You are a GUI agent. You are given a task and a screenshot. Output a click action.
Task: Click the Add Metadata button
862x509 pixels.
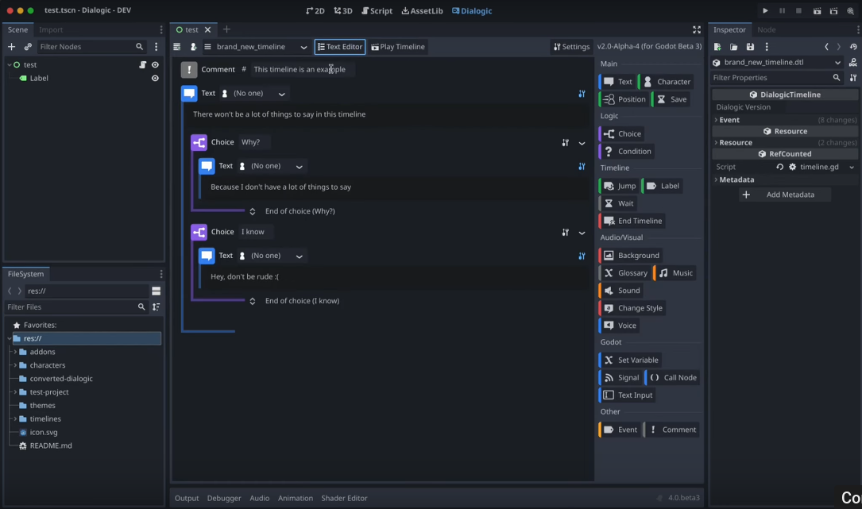(x=784, y=194)
